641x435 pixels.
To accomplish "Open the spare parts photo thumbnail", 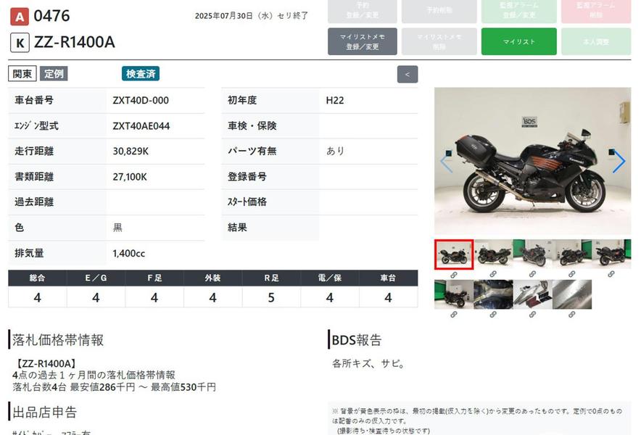I will click(x=532, y=295).
